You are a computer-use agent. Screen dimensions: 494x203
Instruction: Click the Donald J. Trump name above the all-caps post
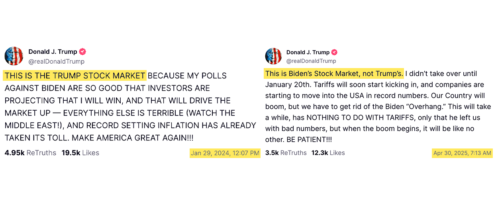(53, 52)
